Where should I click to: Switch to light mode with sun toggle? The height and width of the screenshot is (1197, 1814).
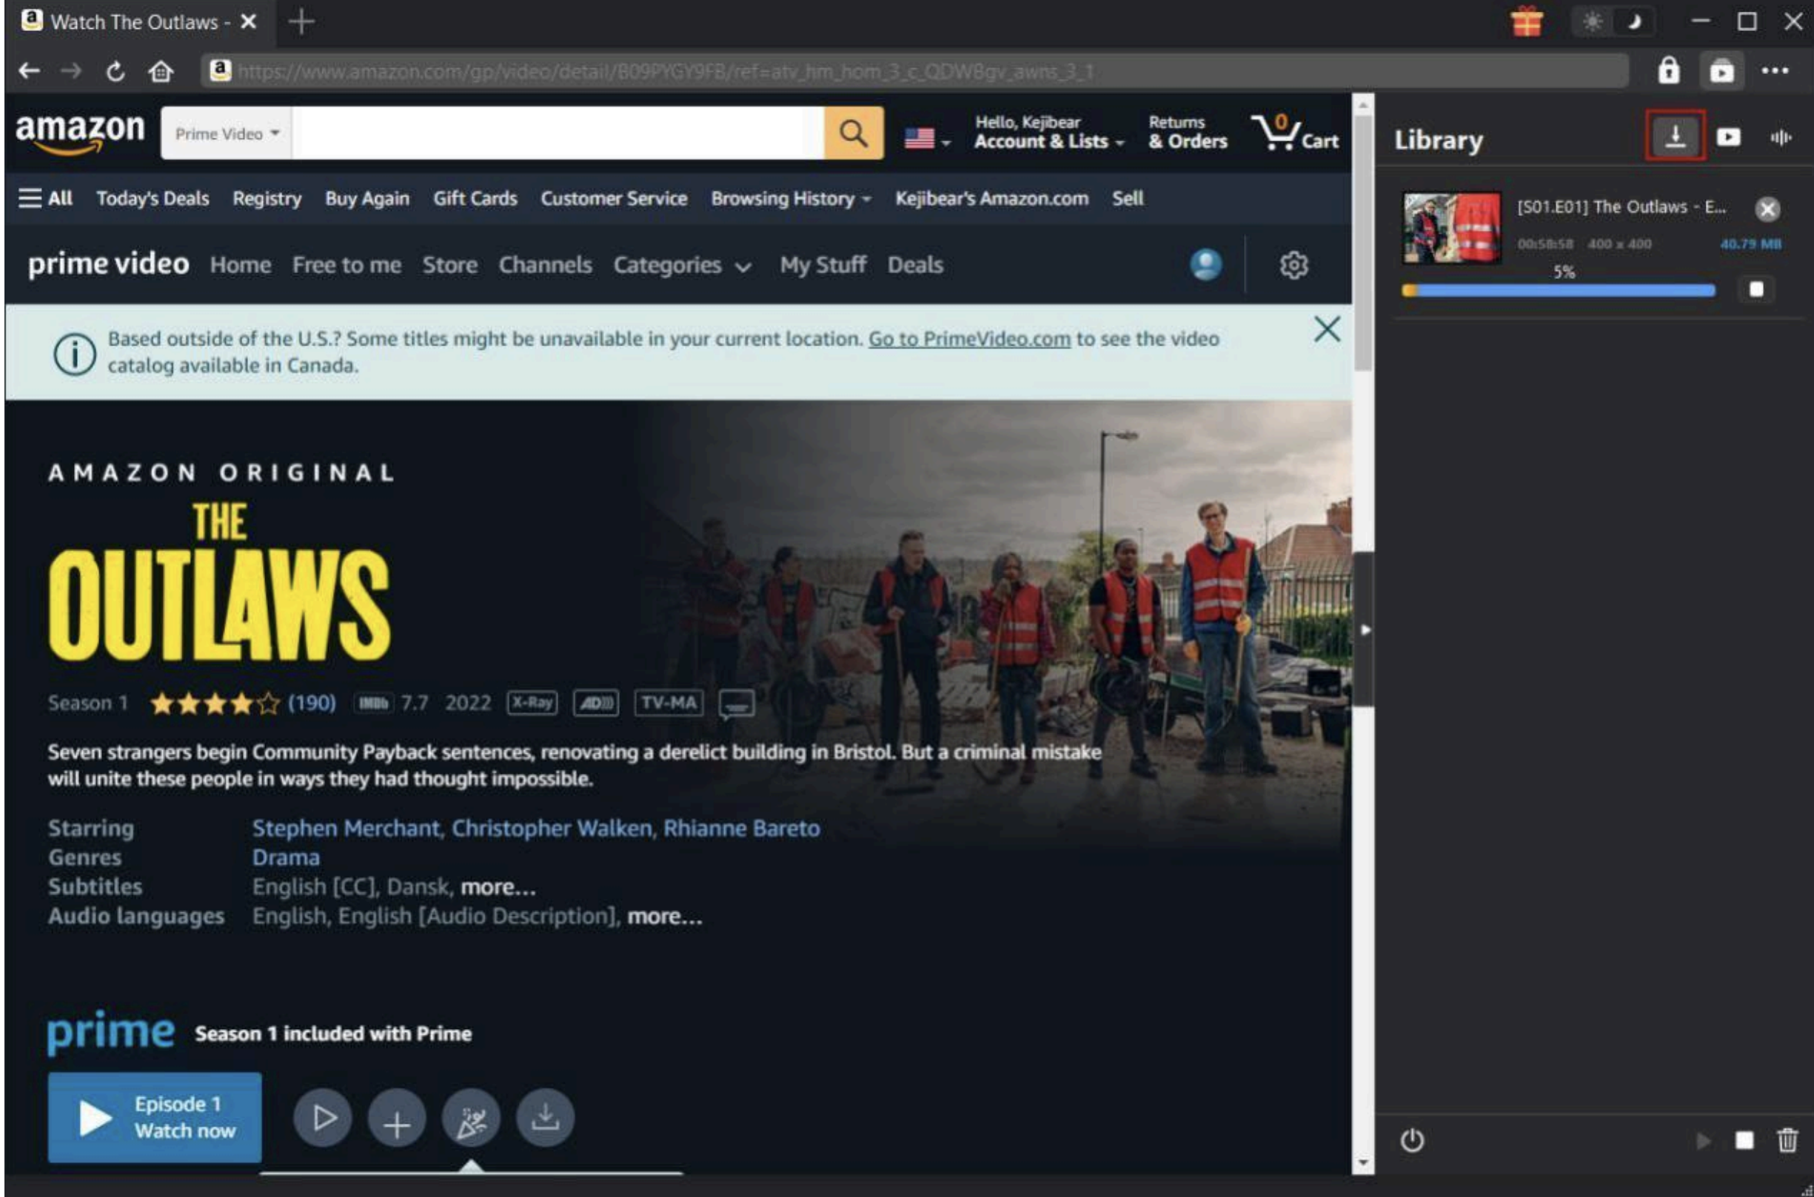click(1593, 22)
